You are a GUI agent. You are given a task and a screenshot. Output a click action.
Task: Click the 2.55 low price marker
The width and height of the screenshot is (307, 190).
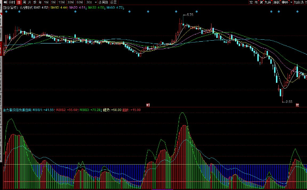(289, 101)
